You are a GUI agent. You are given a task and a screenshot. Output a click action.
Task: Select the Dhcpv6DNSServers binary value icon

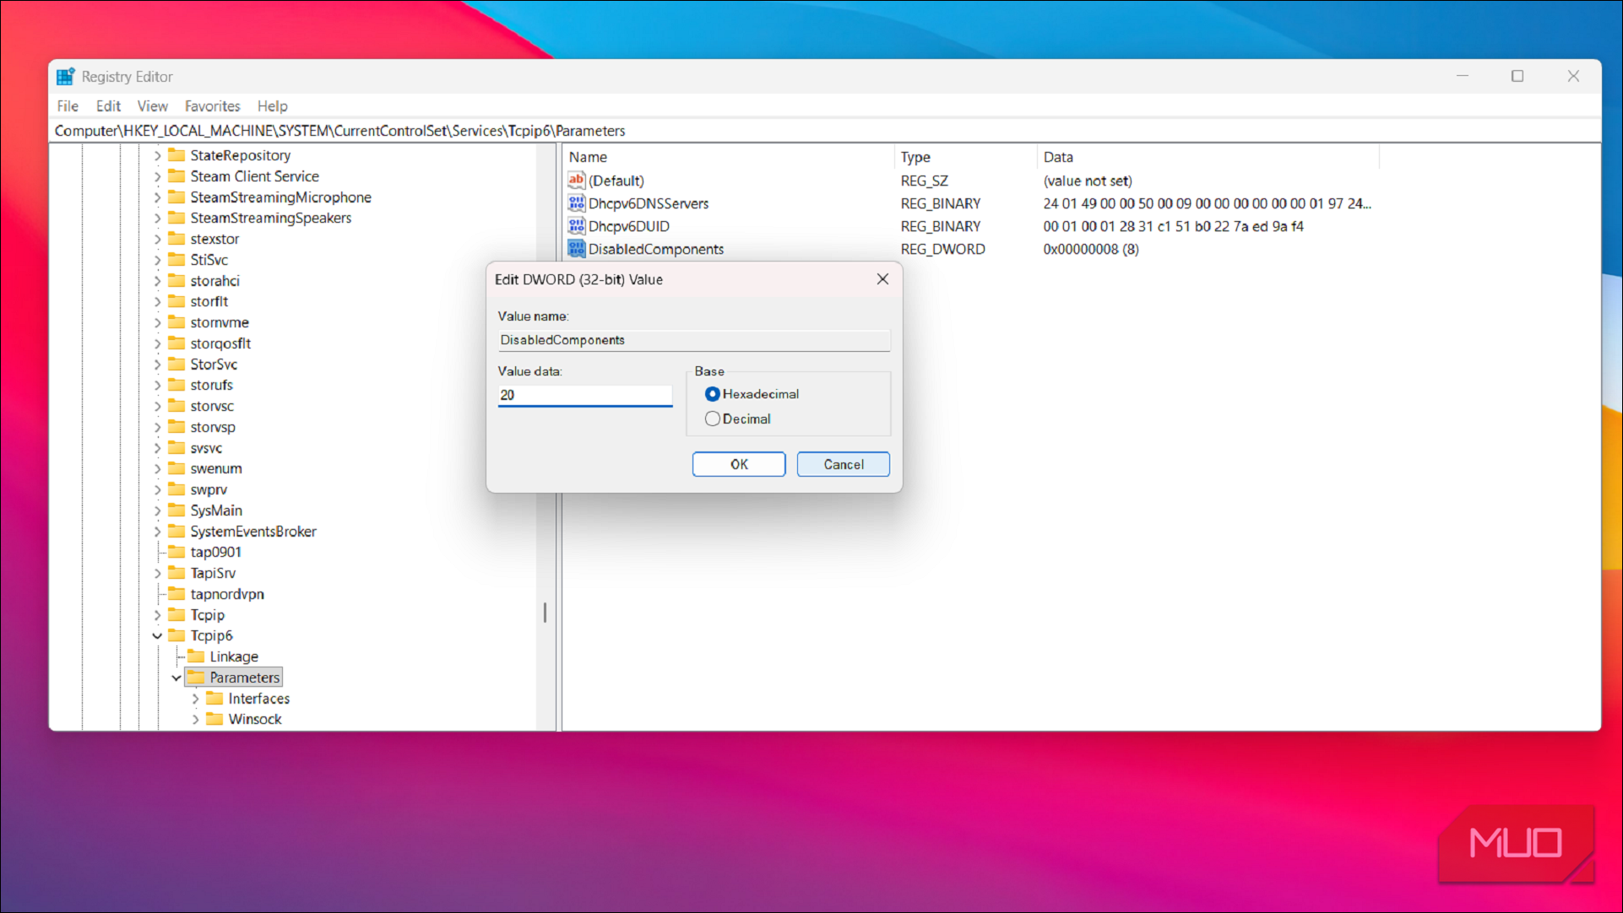(x=577, y=203)
